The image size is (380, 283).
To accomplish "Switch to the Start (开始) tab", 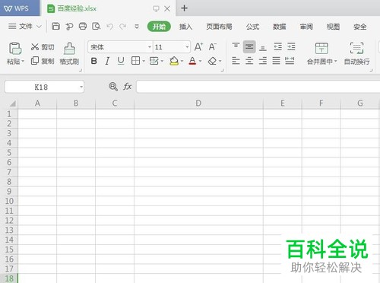I will 159,27.
